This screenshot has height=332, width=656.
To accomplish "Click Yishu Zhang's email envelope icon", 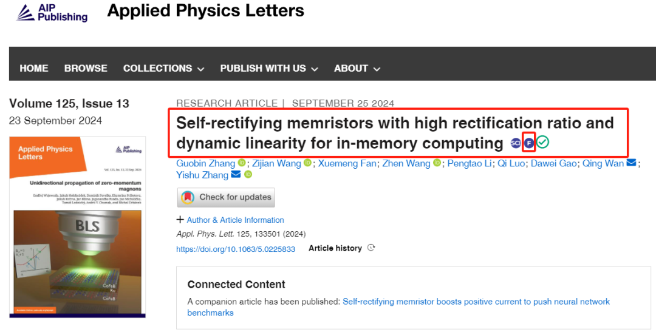I will pyautogui.click(x=236, y=175).
